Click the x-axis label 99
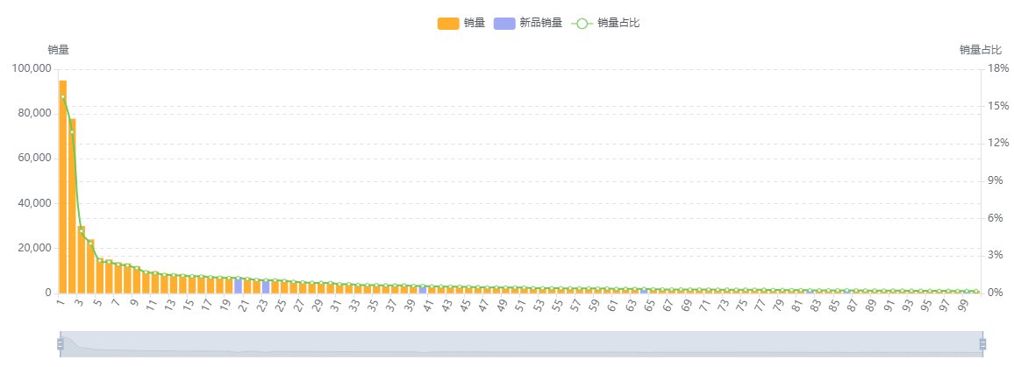 (x=963, y=306)
